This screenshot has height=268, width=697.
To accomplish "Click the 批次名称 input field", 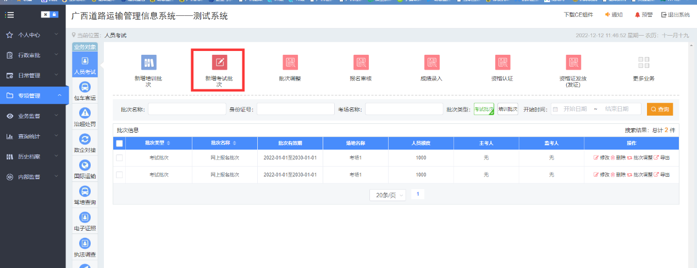I will [186, 109].
